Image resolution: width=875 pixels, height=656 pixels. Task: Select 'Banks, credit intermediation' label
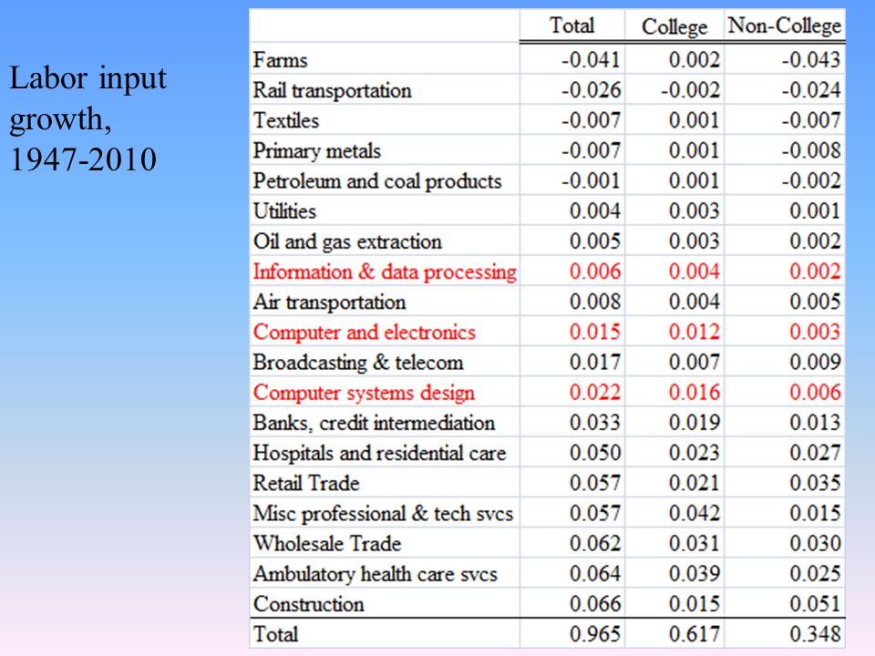pos(374,424)
